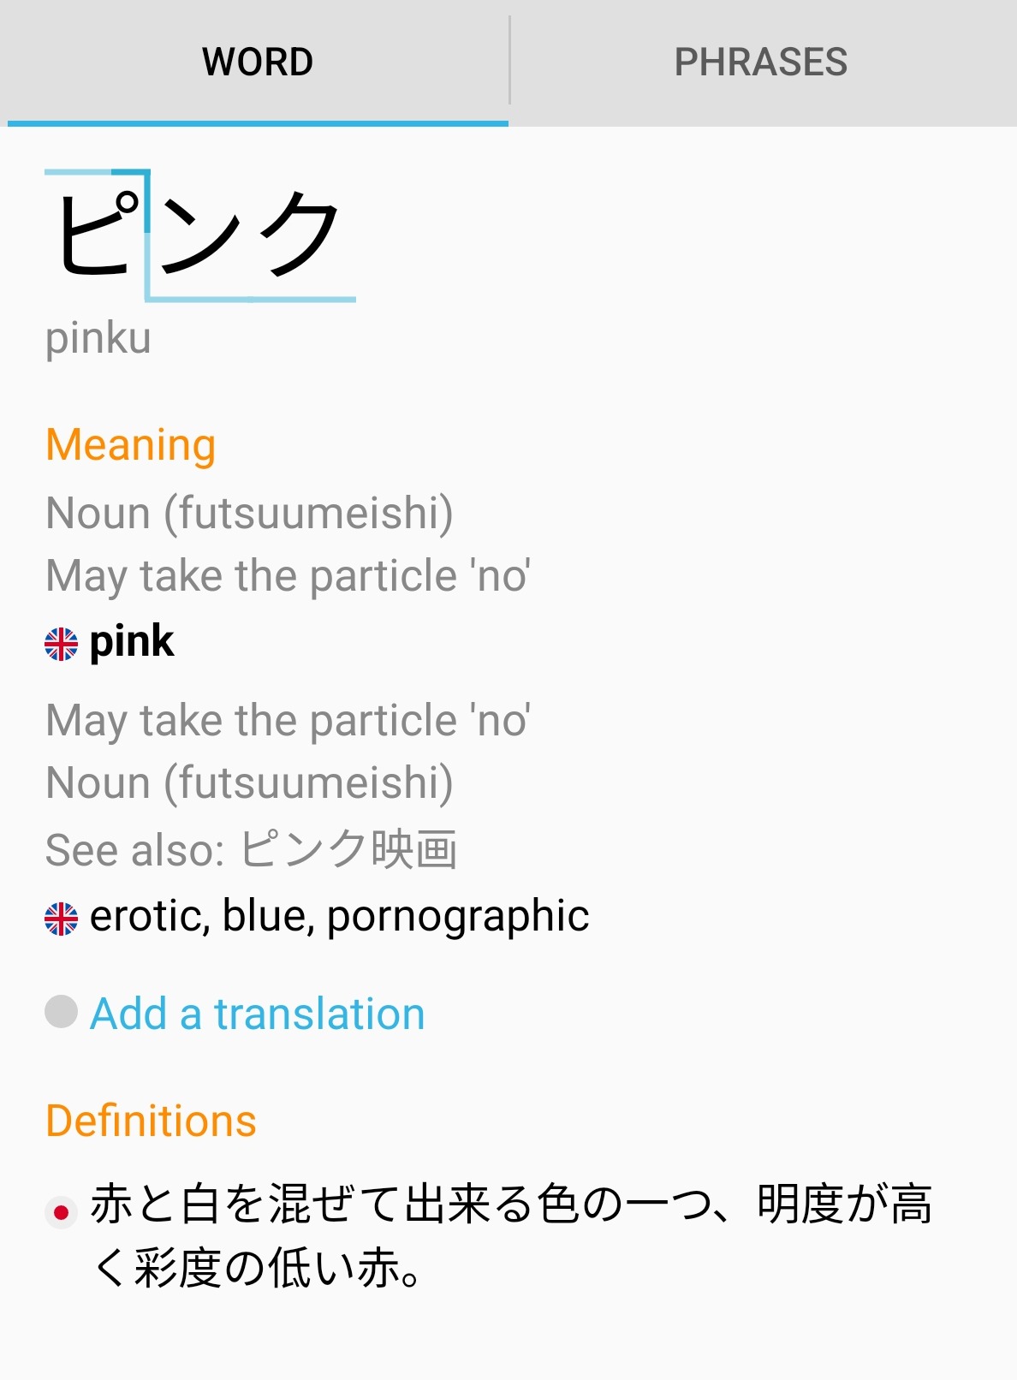Tap the katakana character ピ

click(97, 233)
